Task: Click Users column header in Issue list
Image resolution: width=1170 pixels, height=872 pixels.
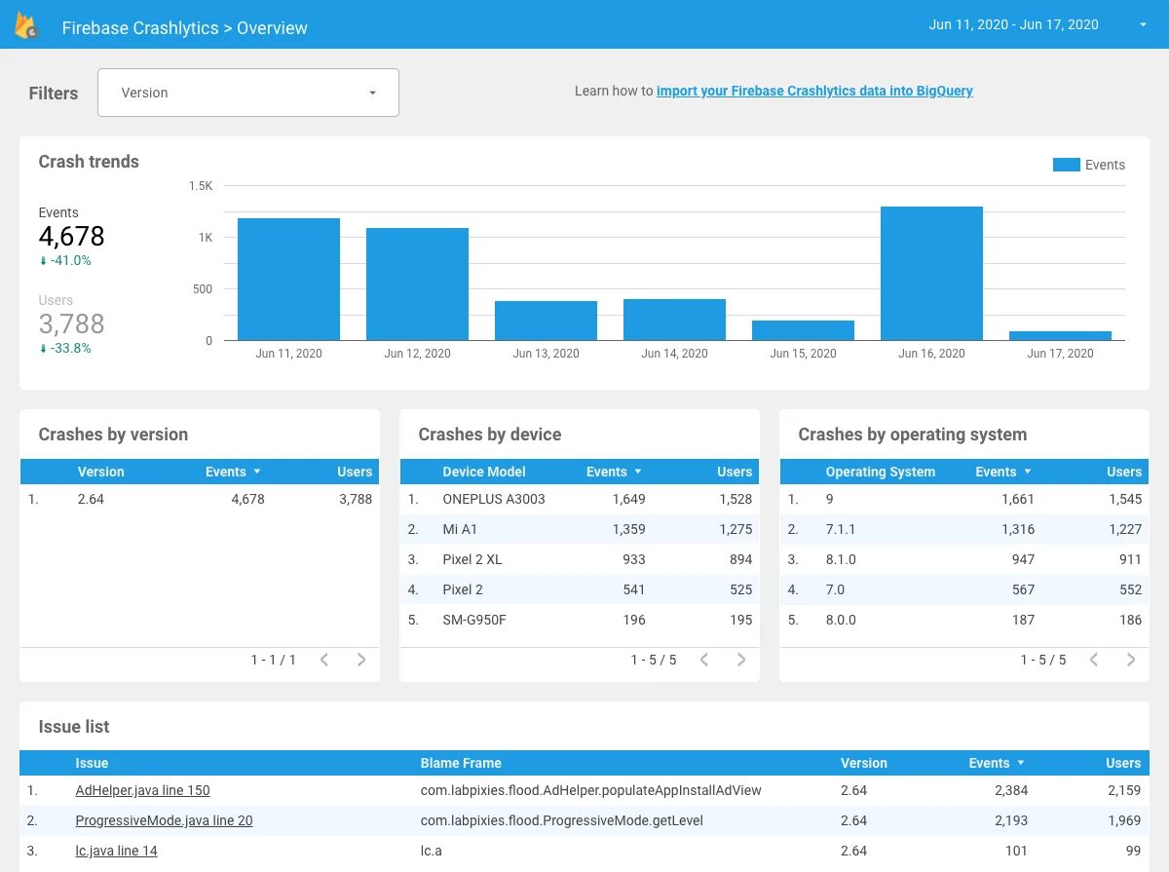Action: tap(1123, 763)
